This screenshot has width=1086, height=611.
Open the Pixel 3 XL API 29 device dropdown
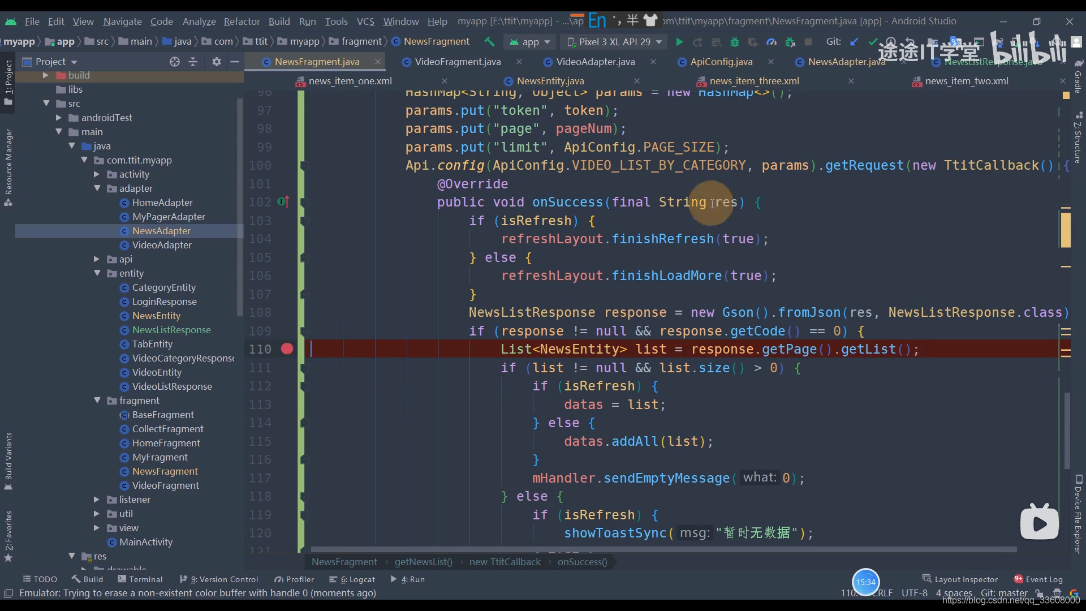(615, 42)
